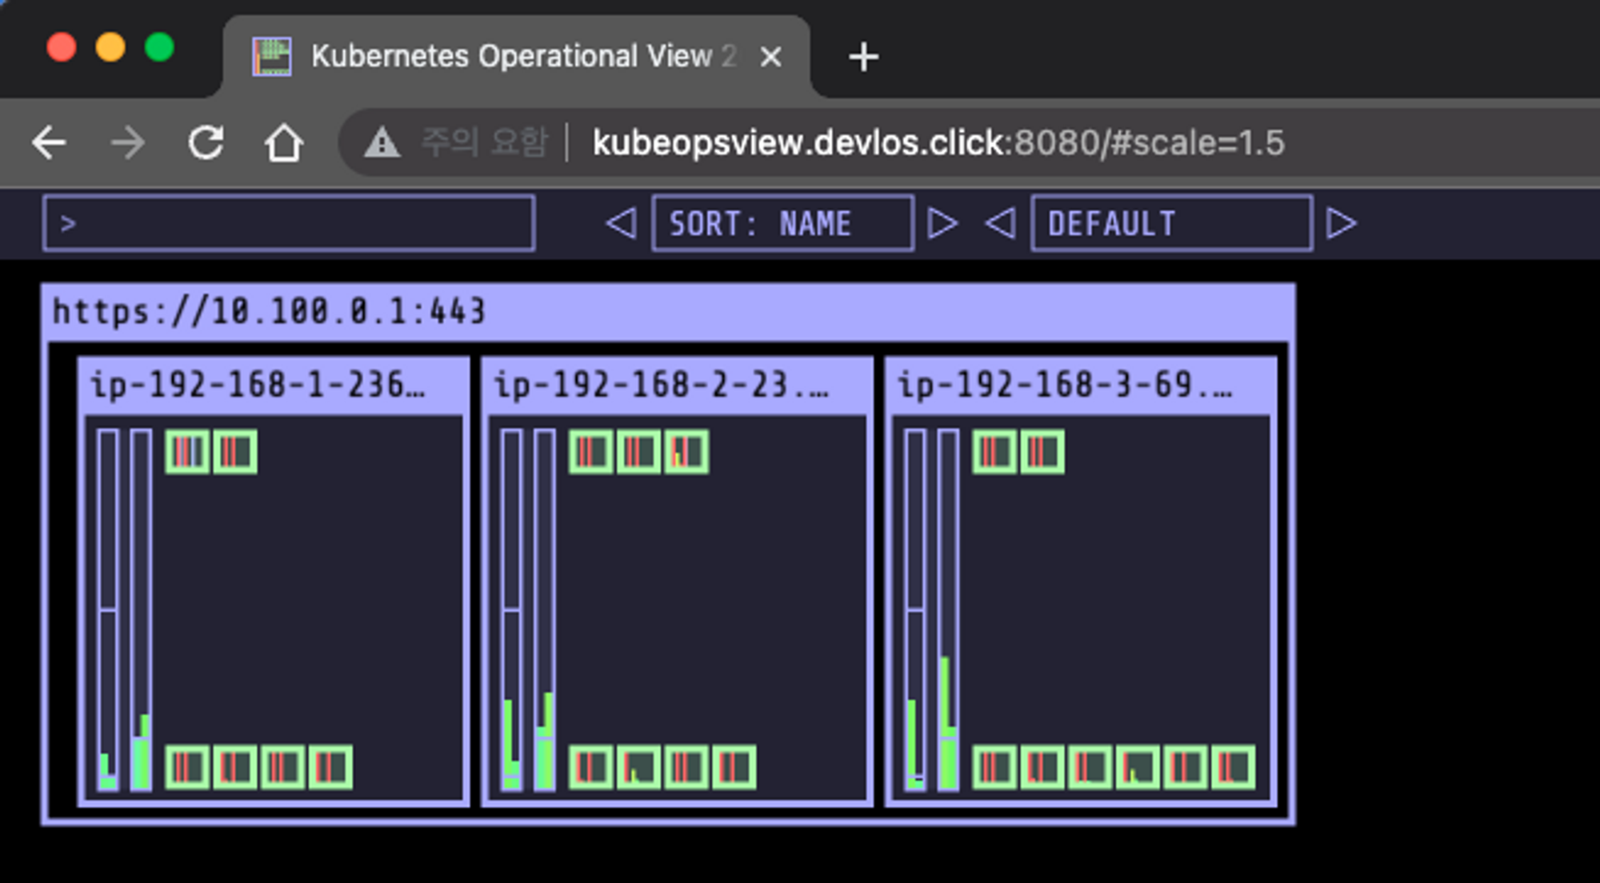Reload the page with the refresh icon
This screenshot has height=883, width=1600.
[206, 143]
